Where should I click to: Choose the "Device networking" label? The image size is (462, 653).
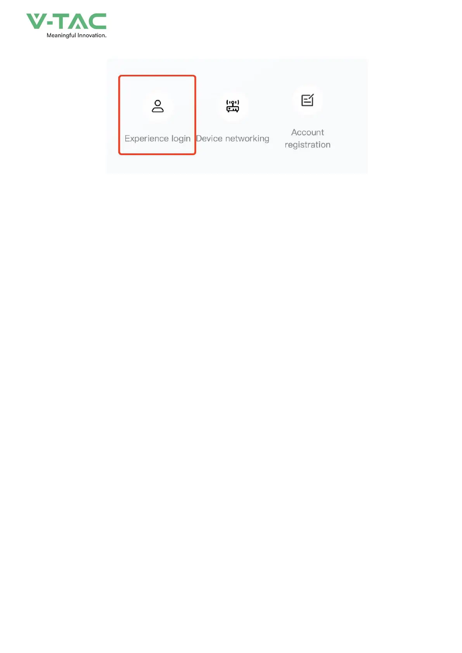click(x=233, y=139)
